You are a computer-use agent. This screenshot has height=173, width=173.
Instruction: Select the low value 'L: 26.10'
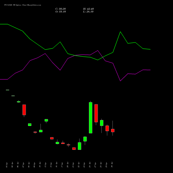[x=88, y=12]
